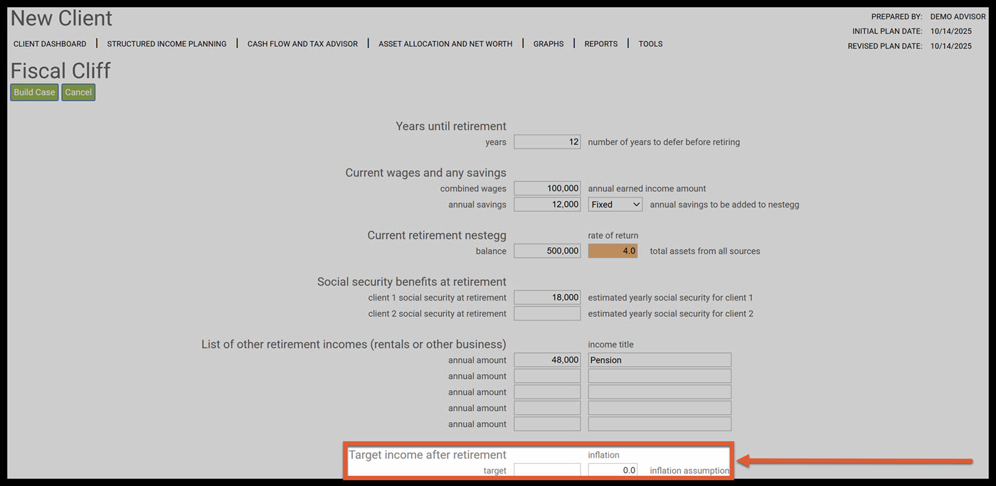
Task: Click the DEMO ADVISOR text
Action: tap(958, 16)
